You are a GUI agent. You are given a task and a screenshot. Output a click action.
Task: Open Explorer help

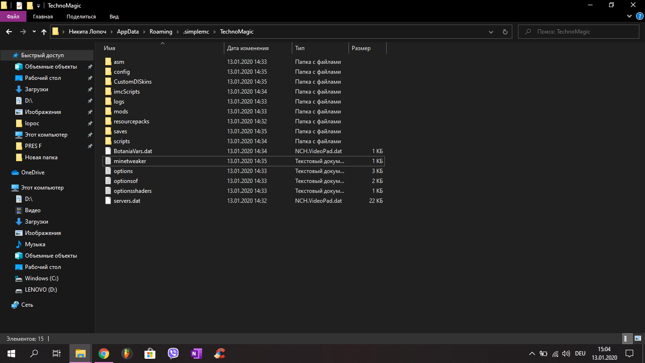[x=640, y=16]
